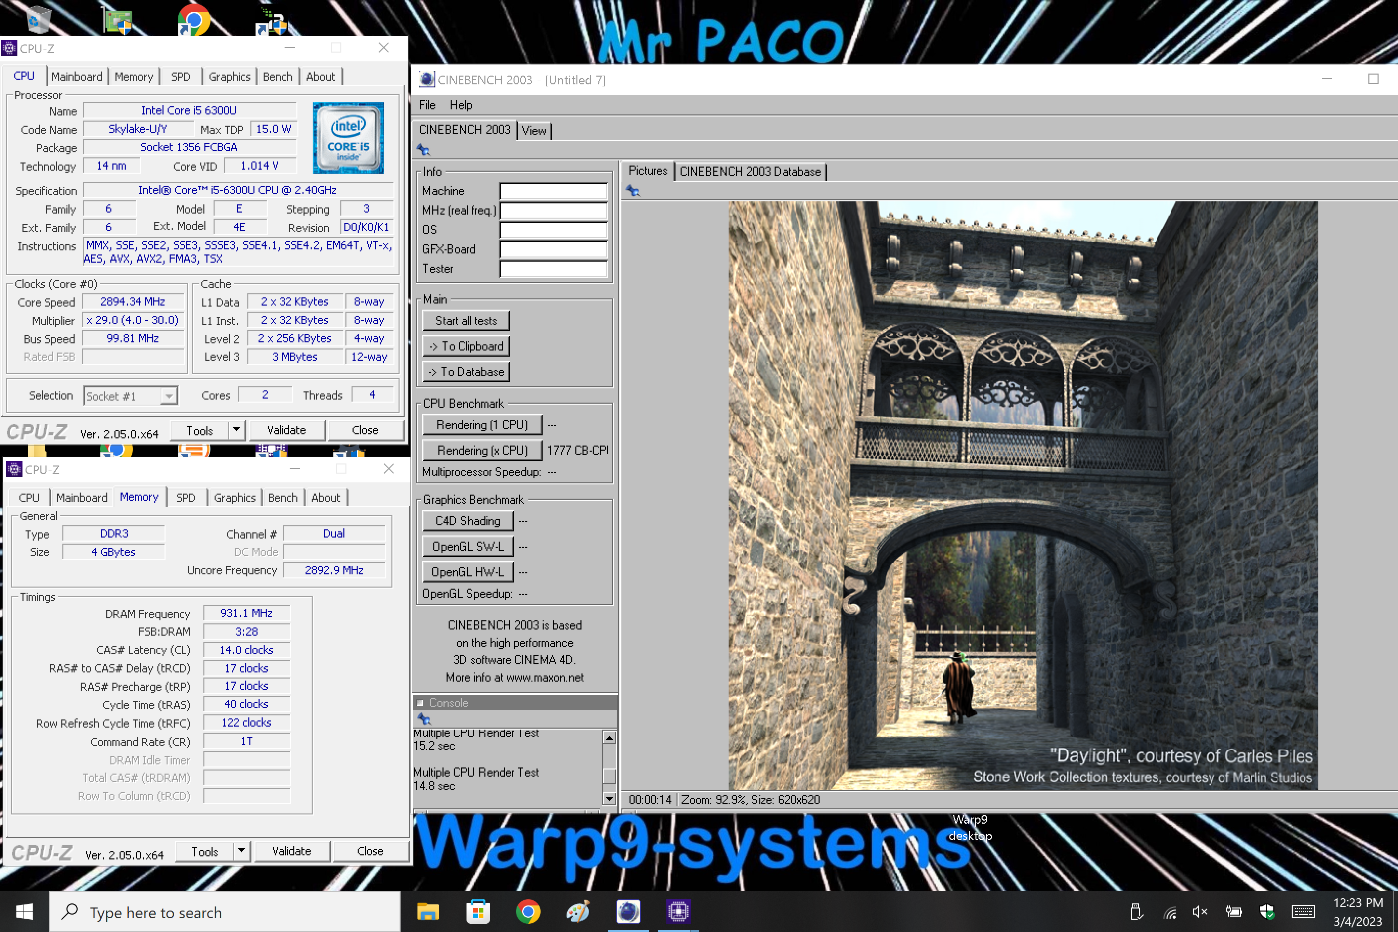1398x932 pixels.
Task: Run Rendering (x CPU) benchmark
Action: coord(482,450)
